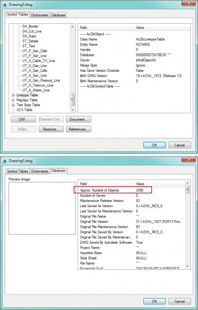Screen dimensions: 198x310
Task: Select UT_P_San_Cells tree entry
Action: [35, 51]
